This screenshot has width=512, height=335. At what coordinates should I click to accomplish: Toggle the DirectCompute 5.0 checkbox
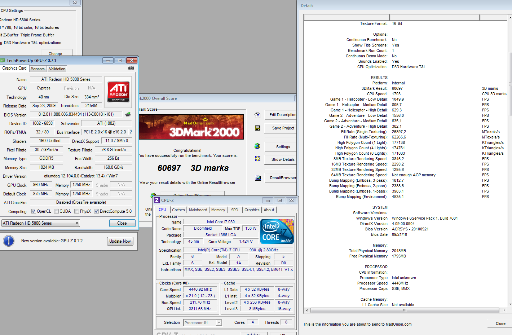pyautogui.click(x=96, y=211)
